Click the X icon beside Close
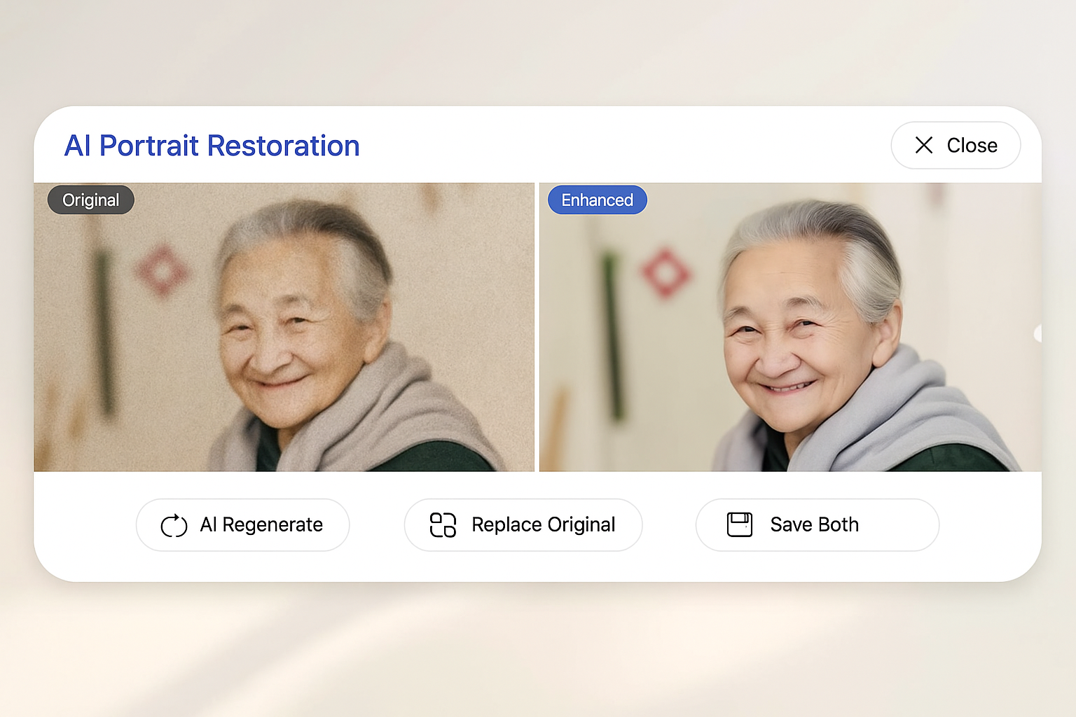1076x717 pixels. [924, 145]
